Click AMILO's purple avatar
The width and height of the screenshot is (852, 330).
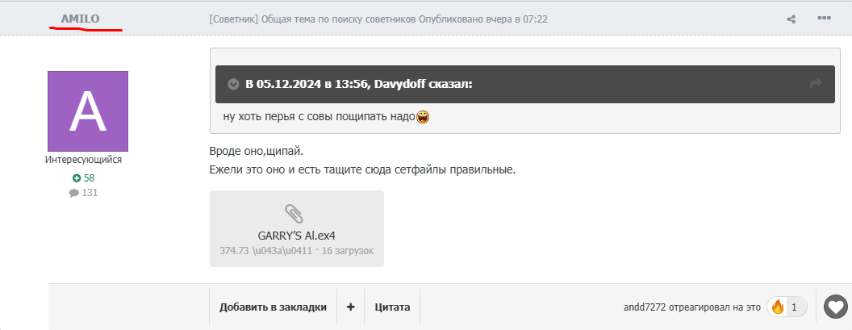point(88,111)
